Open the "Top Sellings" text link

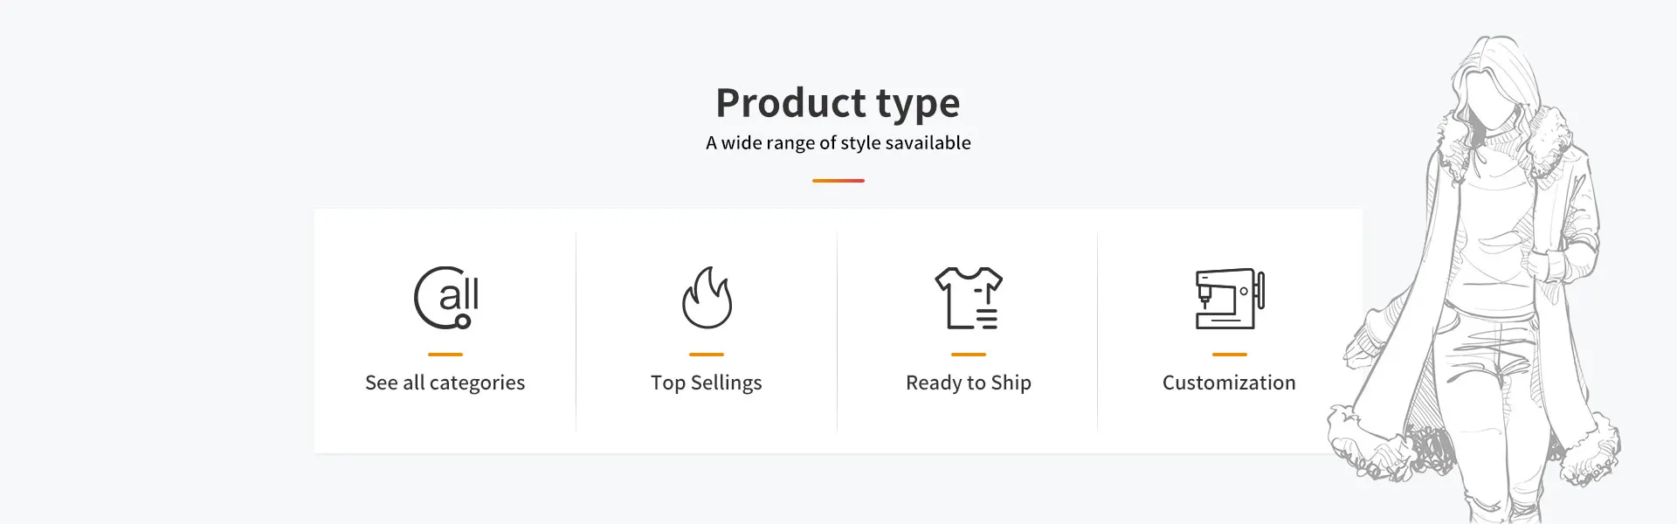[707, 383]
